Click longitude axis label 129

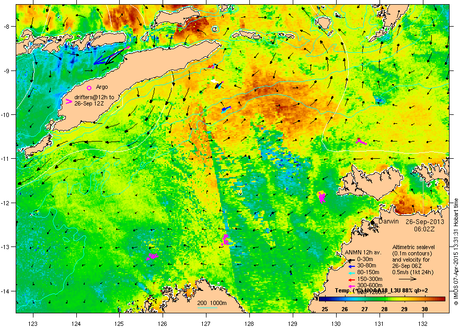pyautogui.click(x=293, y=324)
